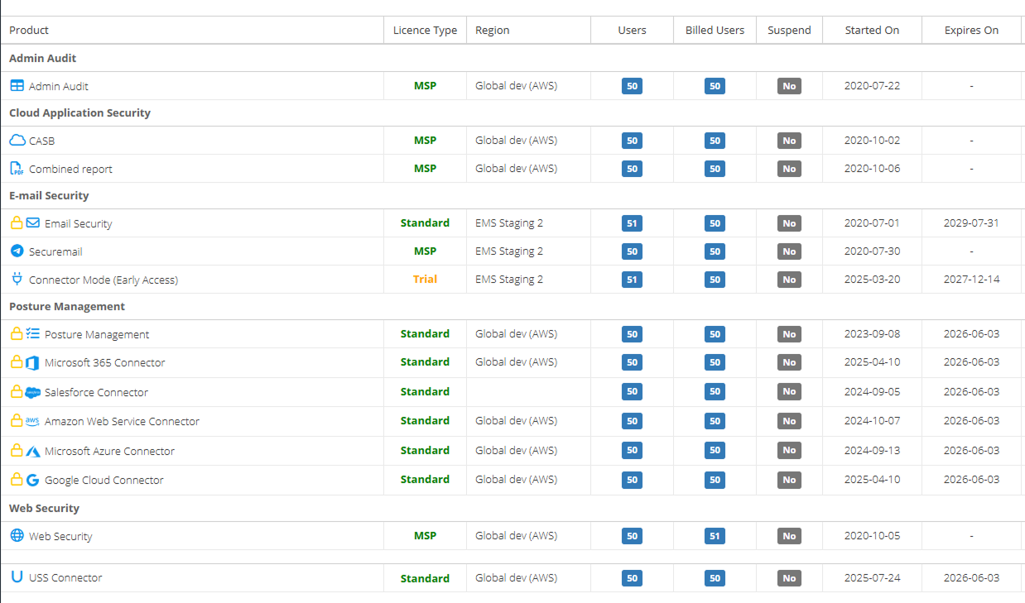Screen dimensions: 1025x603
Task: Click the Suspend 'No' badge for Securemail
Action: (789, 251)
